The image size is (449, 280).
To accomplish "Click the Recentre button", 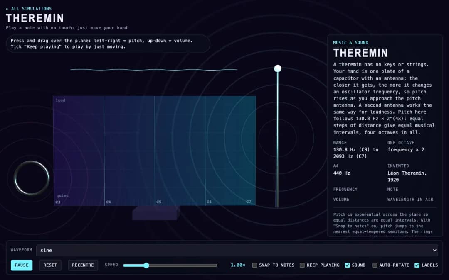I will [x=83, y=265].
